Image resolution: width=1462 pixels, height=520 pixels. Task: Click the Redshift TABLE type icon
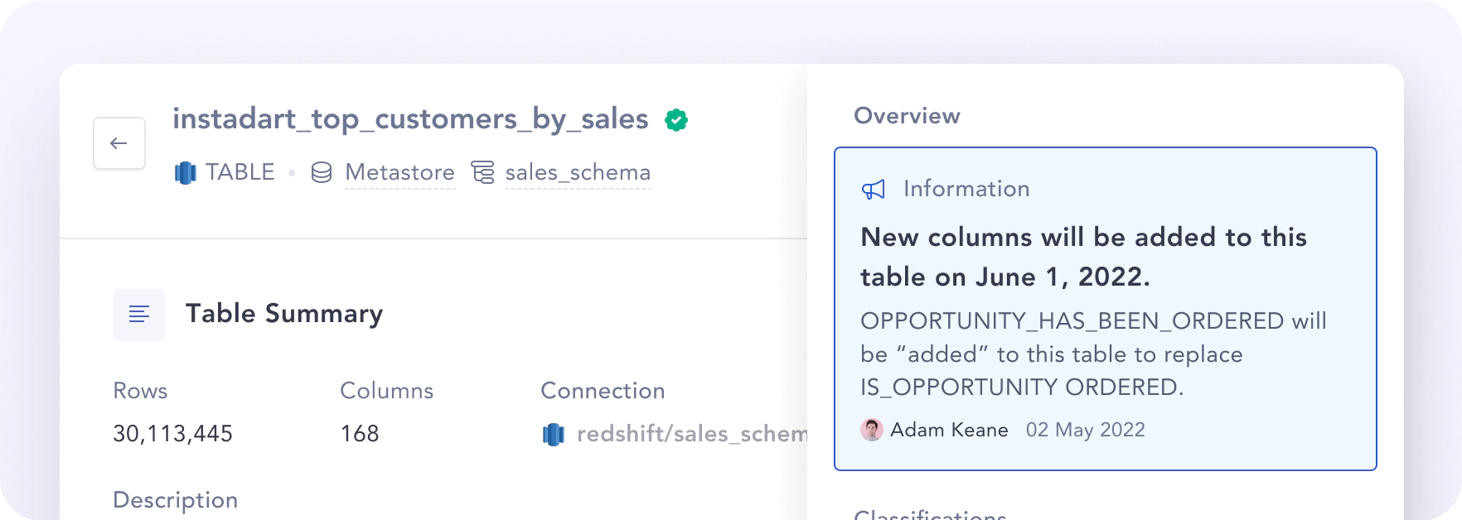(x=186, y=173)
